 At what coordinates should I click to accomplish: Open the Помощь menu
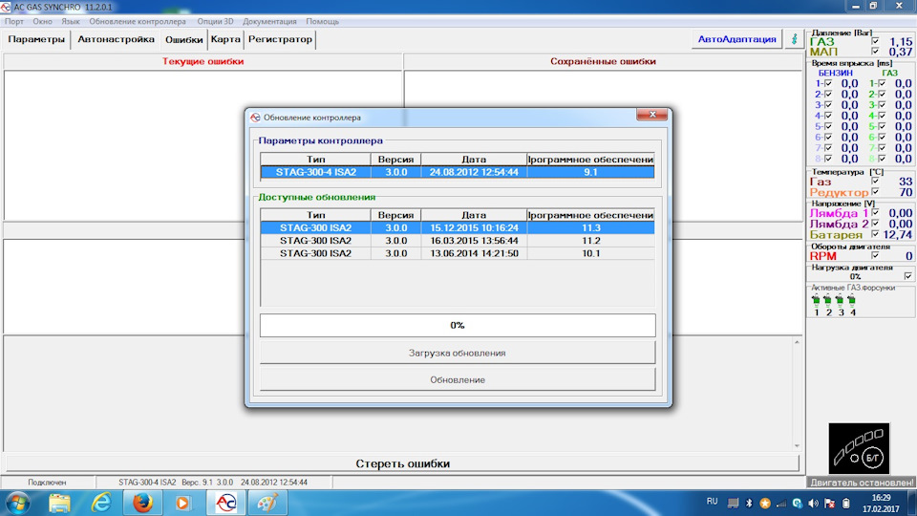[x=322, y=22]
